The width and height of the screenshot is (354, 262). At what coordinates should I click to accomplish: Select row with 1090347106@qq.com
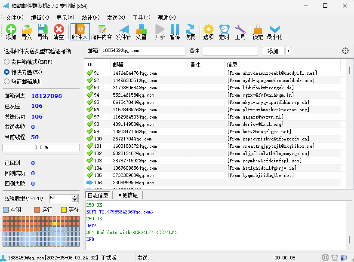pyautogui.click(x=215, y=131)
